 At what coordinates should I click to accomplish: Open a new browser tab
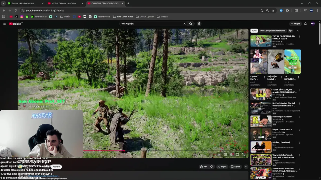click(x=128, y=3)
